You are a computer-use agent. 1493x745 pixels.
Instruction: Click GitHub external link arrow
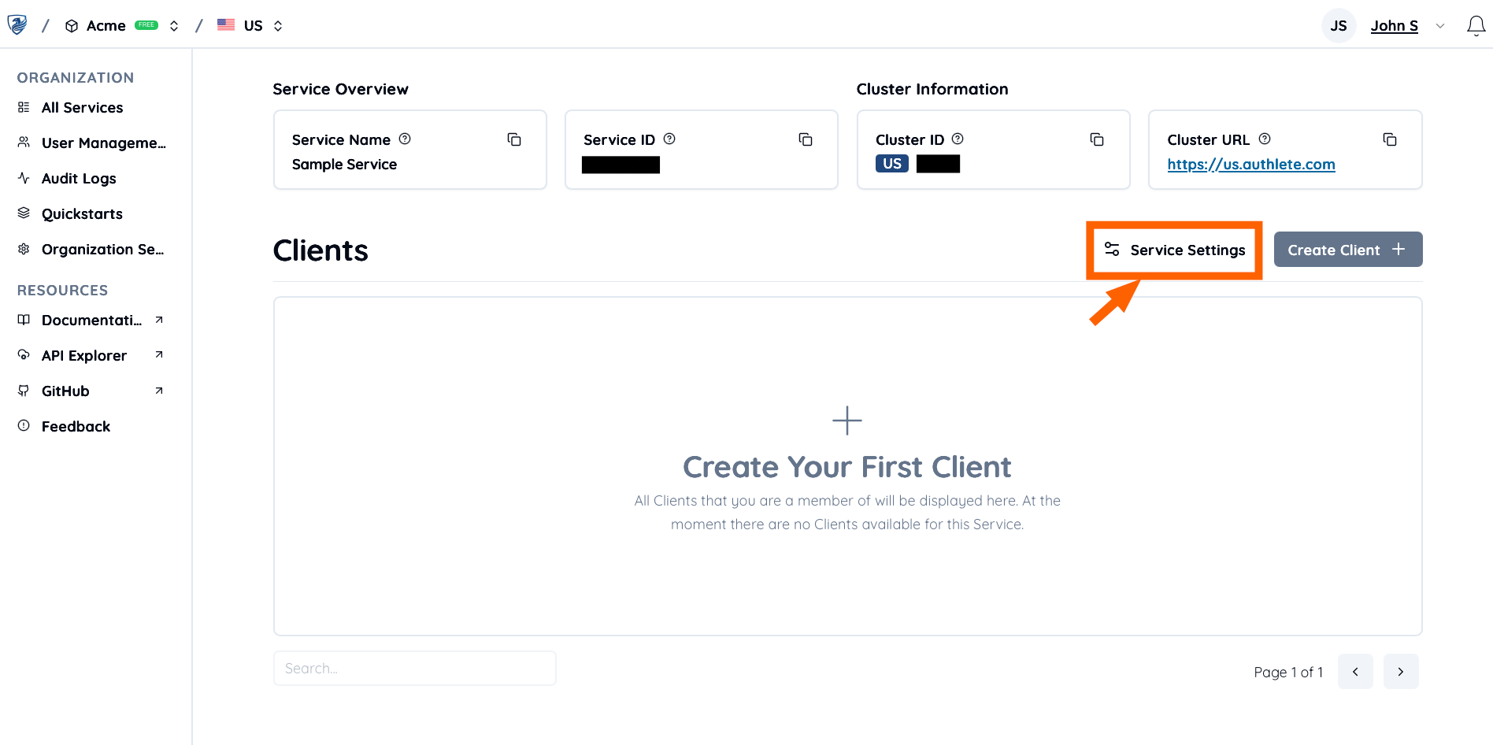[x=159, y=391]
